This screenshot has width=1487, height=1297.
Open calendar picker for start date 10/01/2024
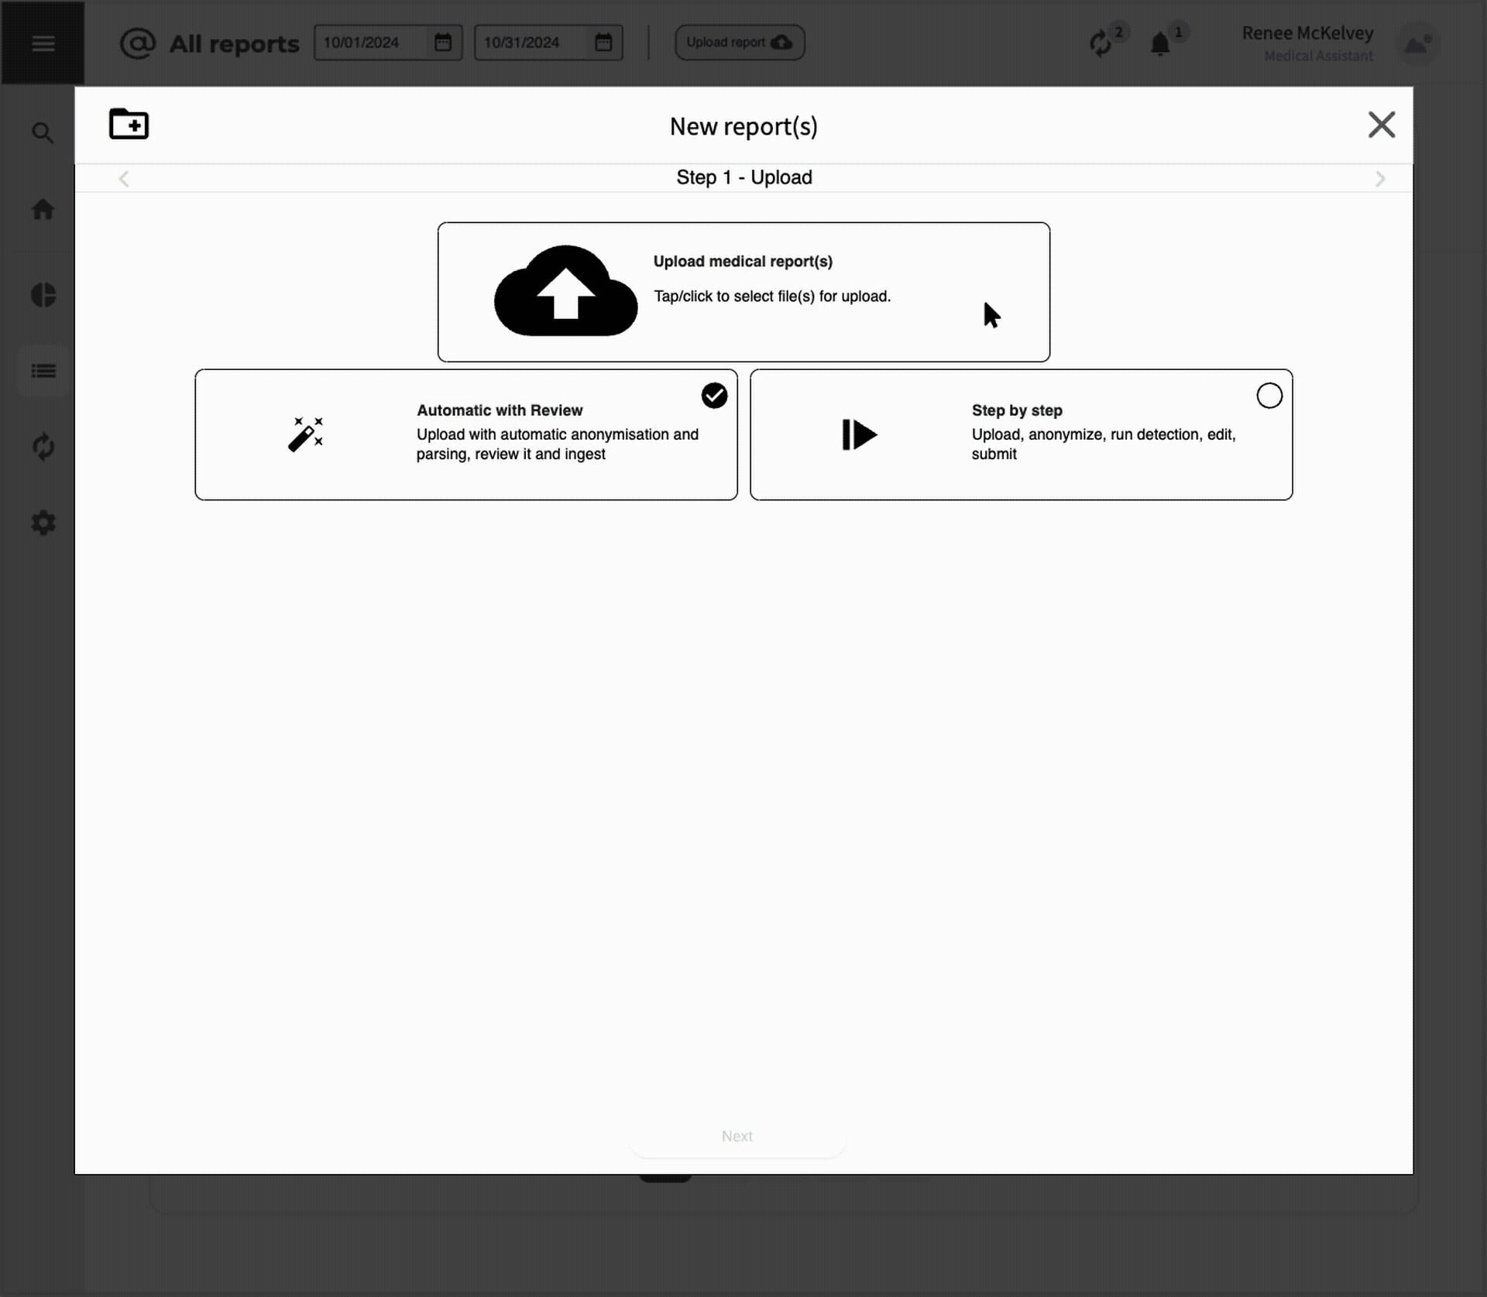443,43
